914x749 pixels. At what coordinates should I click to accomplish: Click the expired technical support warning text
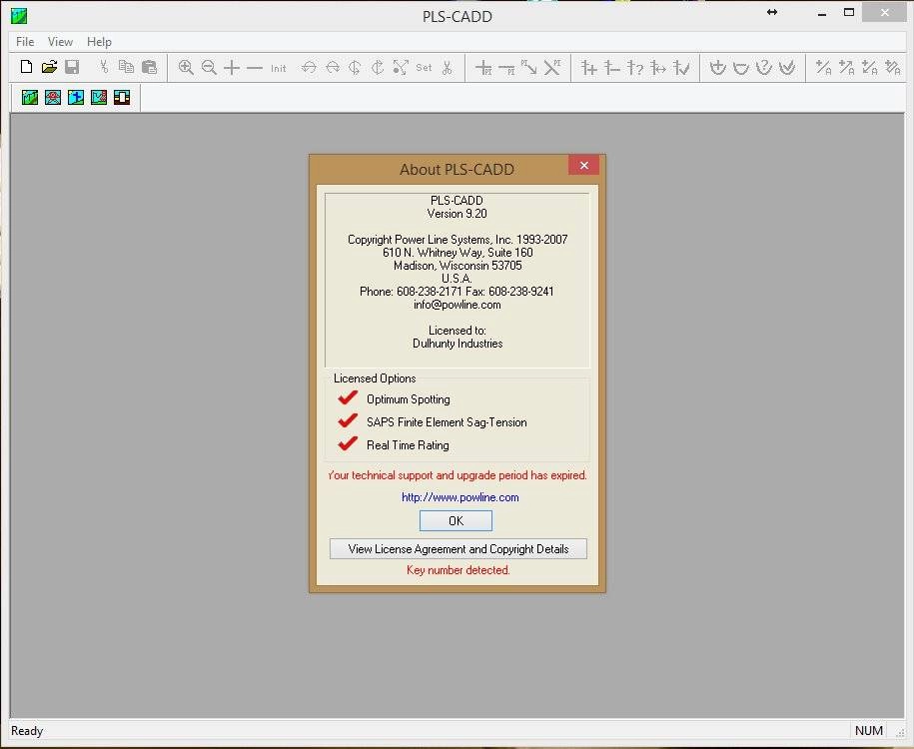tap(457, 475)
